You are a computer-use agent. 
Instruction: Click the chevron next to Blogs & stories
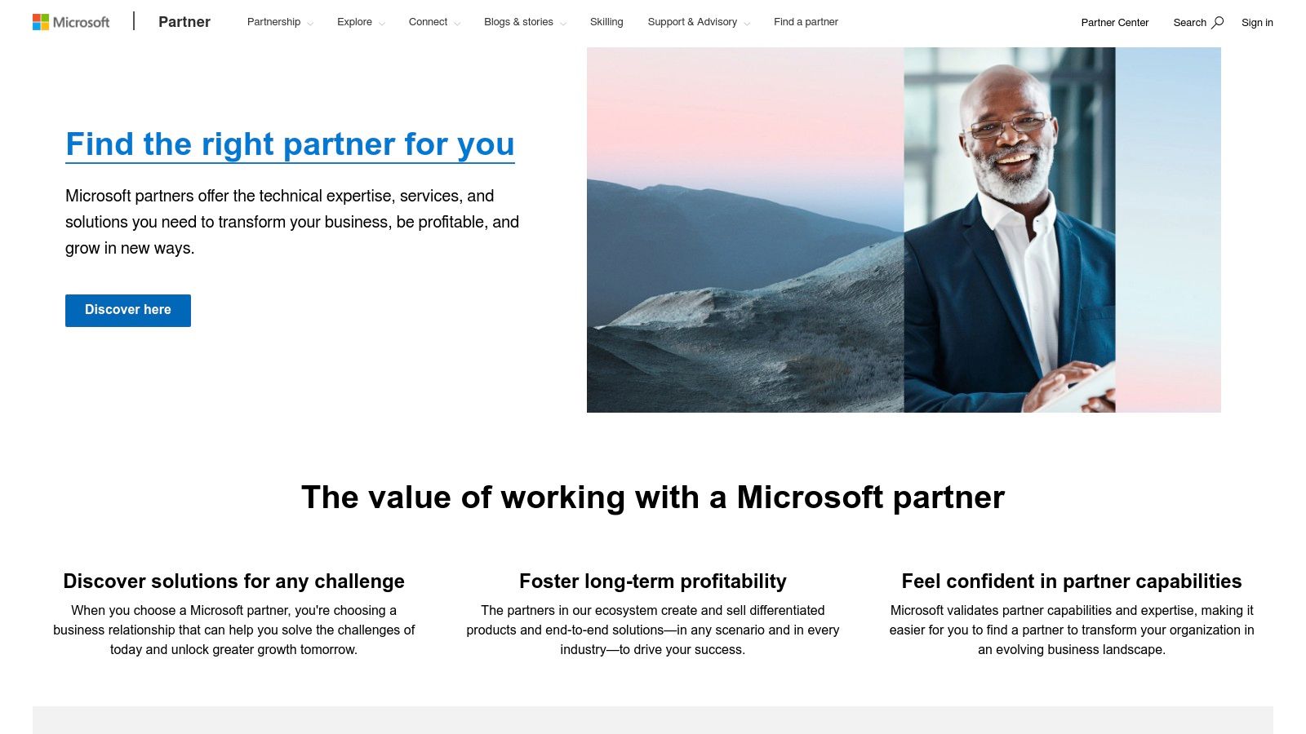click(x=564, y=24)
